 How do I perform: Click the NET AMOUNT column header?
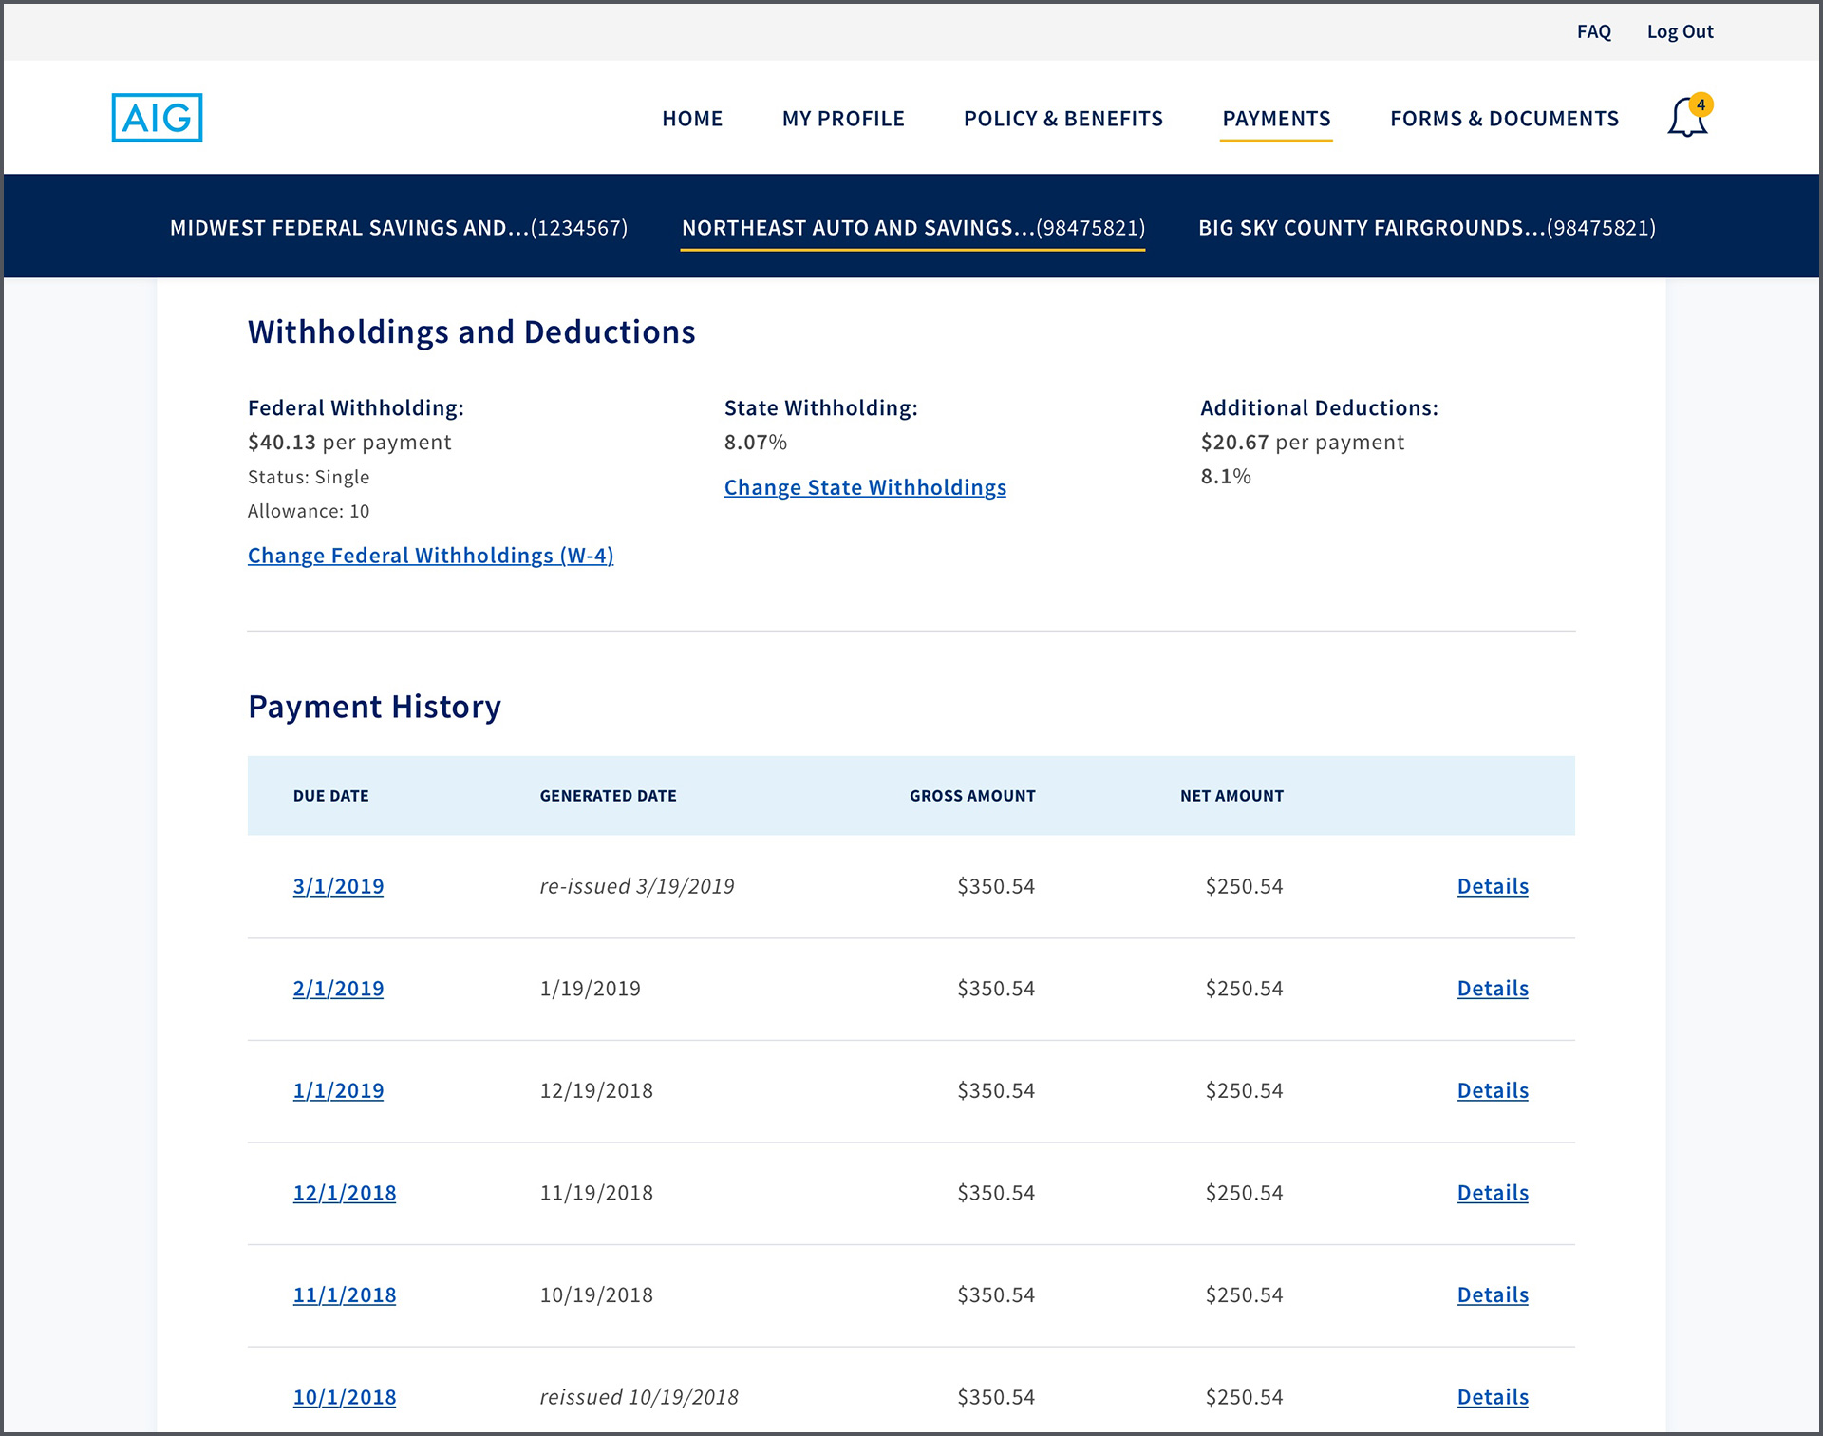[1231, 796]
